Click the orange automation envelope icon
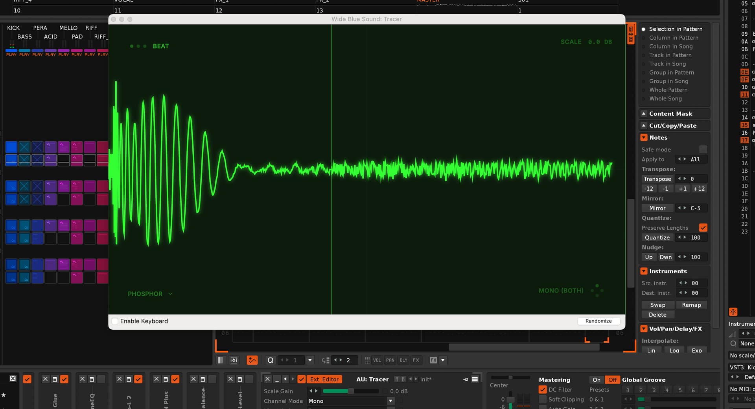This screenshot has height=409, width=755. [x=252, y=360]
